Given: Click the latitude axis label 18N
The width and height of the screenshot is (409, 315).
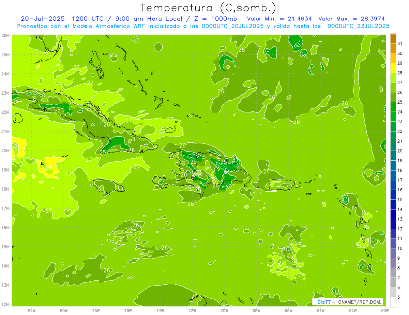Looking at the screenshot, I should (x=5, y=189).
